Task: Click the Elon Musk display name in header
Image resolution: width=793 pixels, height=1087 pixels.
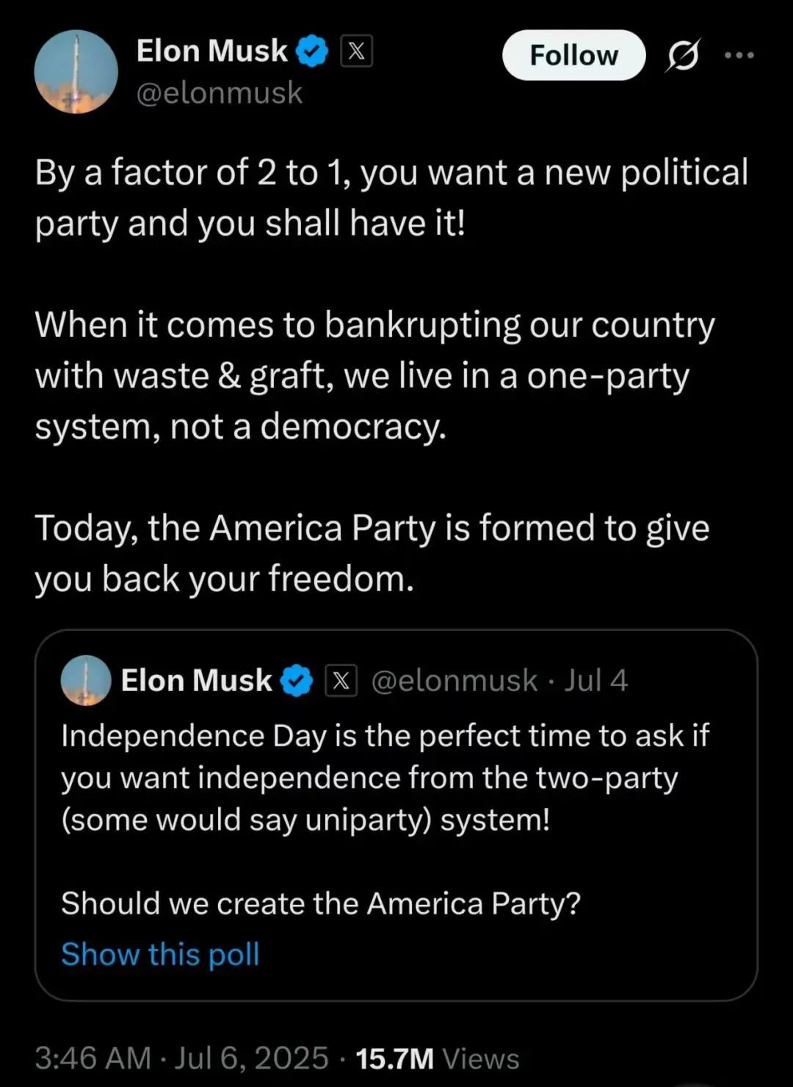Action: pyautogui.click(x=211, y=51)
